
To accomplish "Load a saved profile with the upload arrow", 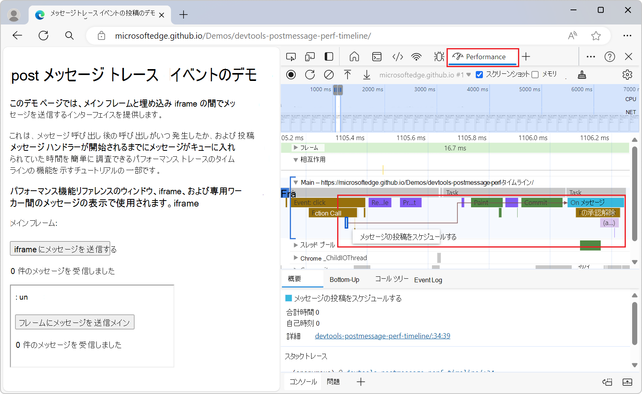I will click(x=347, y=75).
